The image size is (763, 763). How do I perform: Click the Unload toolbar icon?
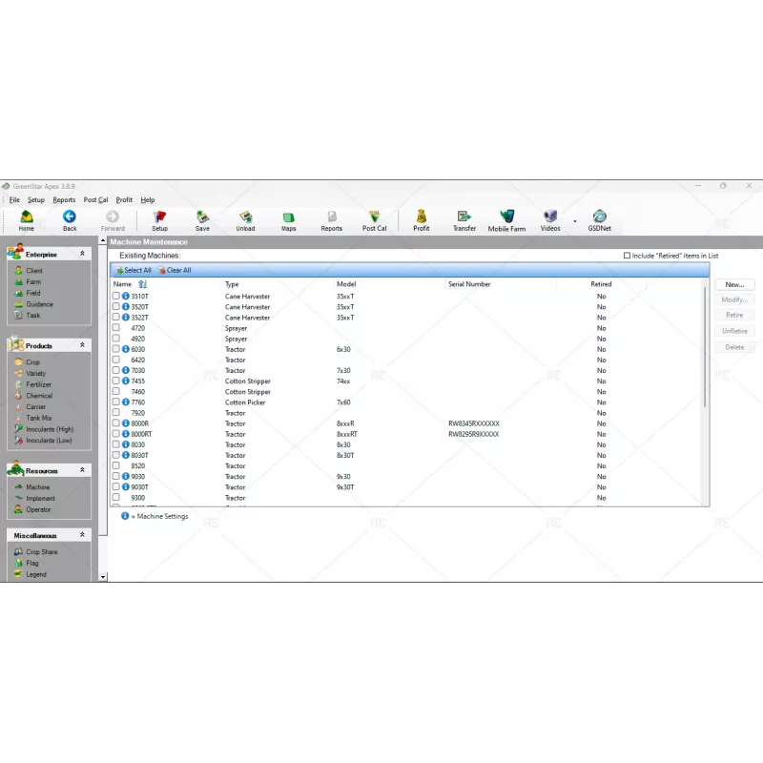(x=245, y=219)
